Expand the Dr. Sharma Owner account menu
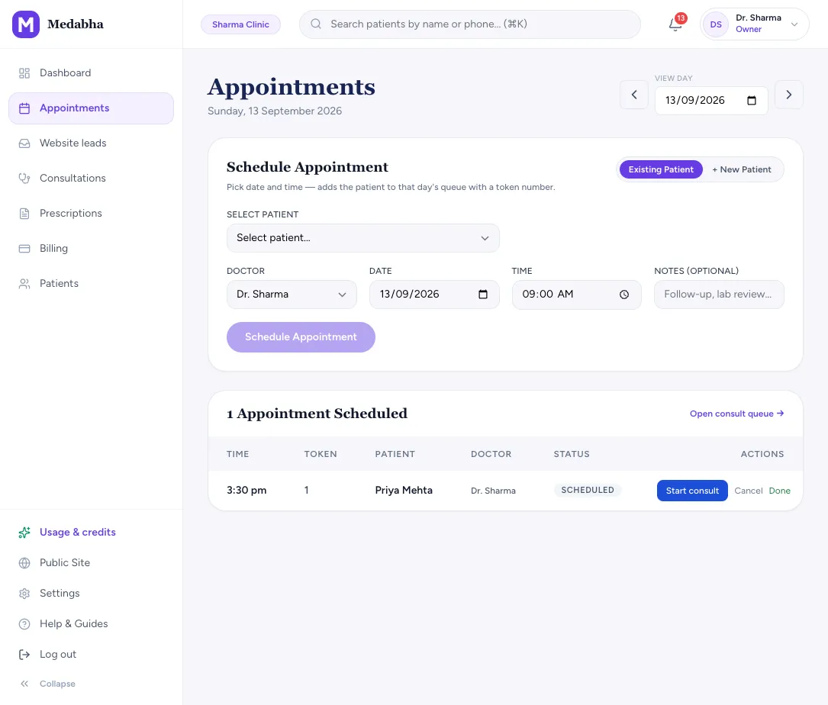 coord(755,24)
